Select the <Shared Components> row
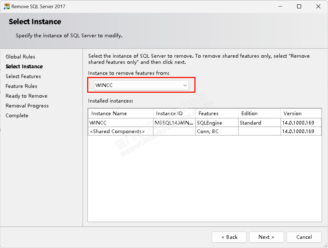The image size is (328, 248). pyautogui.click(x=205, y=131)
